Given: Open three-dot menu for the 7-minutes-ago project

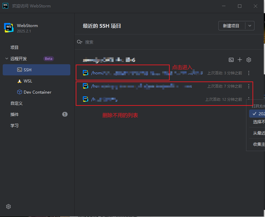Looking at the screenshot, I should [x=249, y=86].
